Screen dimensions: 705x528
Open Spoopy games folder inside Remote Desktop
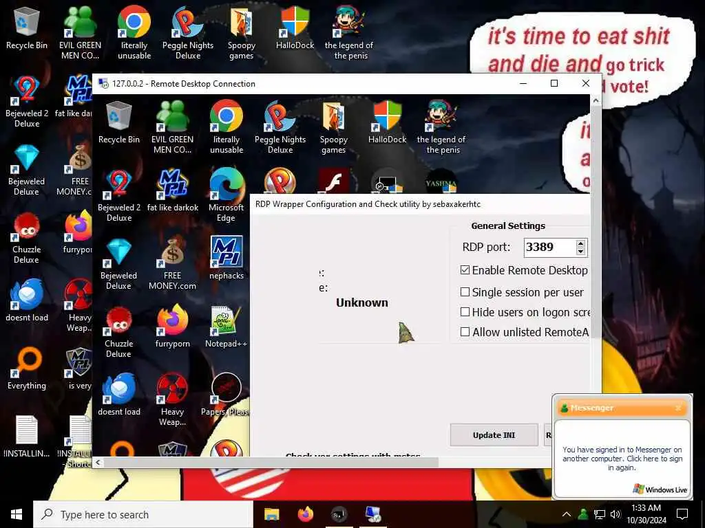click(x=334, y=129)
